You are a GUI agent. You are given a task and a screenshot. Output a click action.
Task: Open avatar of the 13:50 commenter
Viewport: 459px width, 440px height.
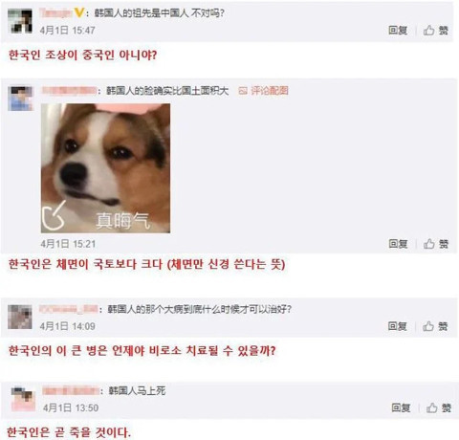[x=23, y=399]
